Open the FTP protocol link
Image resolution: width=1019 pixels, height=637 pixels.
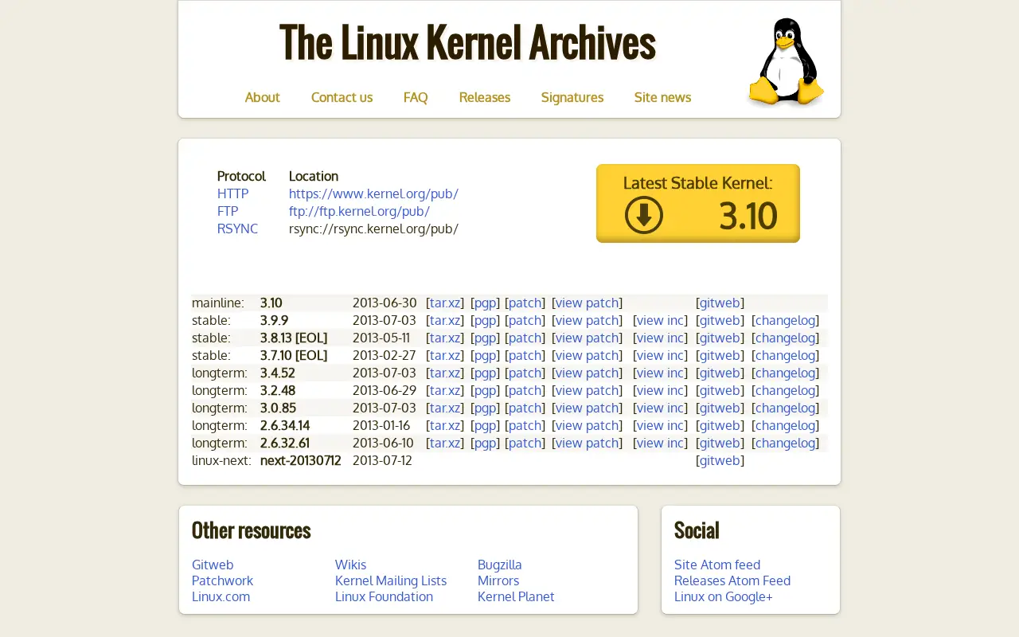[x=228, y=211]
